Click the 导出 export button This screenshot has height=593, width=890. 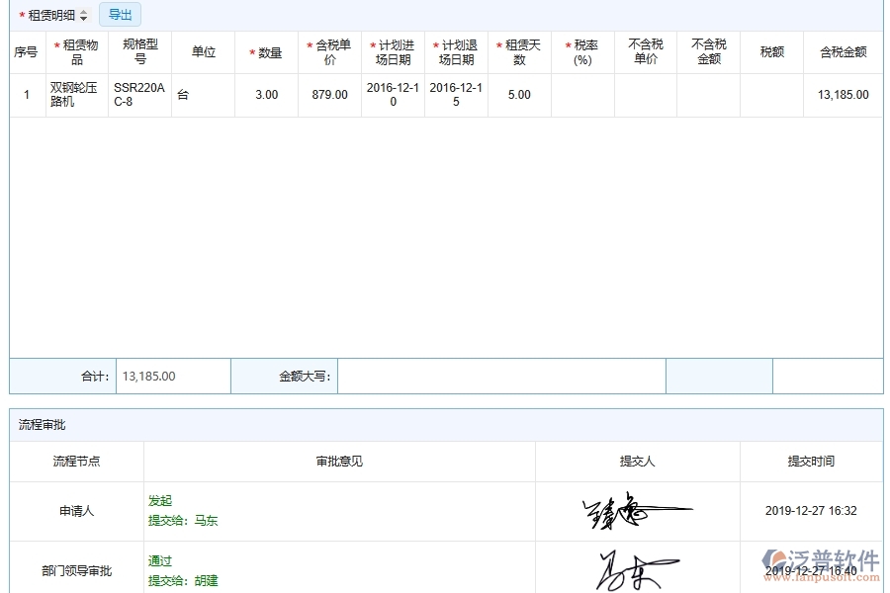click(119, 14)
